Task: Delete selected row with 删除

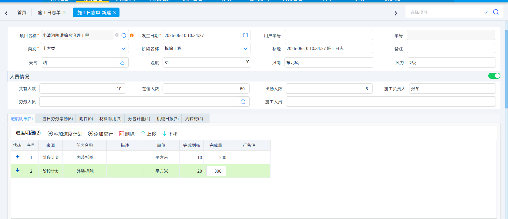Action: point(126,134)
